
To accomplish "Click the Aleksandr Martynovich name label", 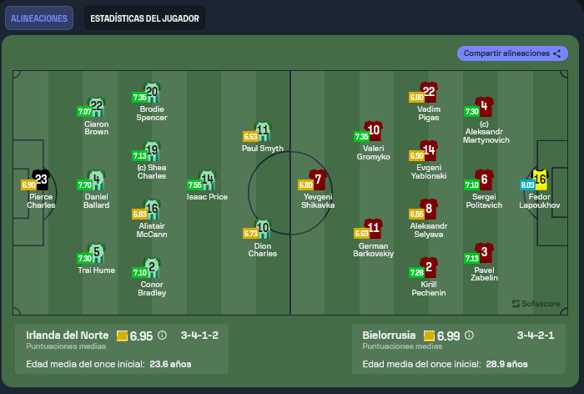I will click(484, 136).
